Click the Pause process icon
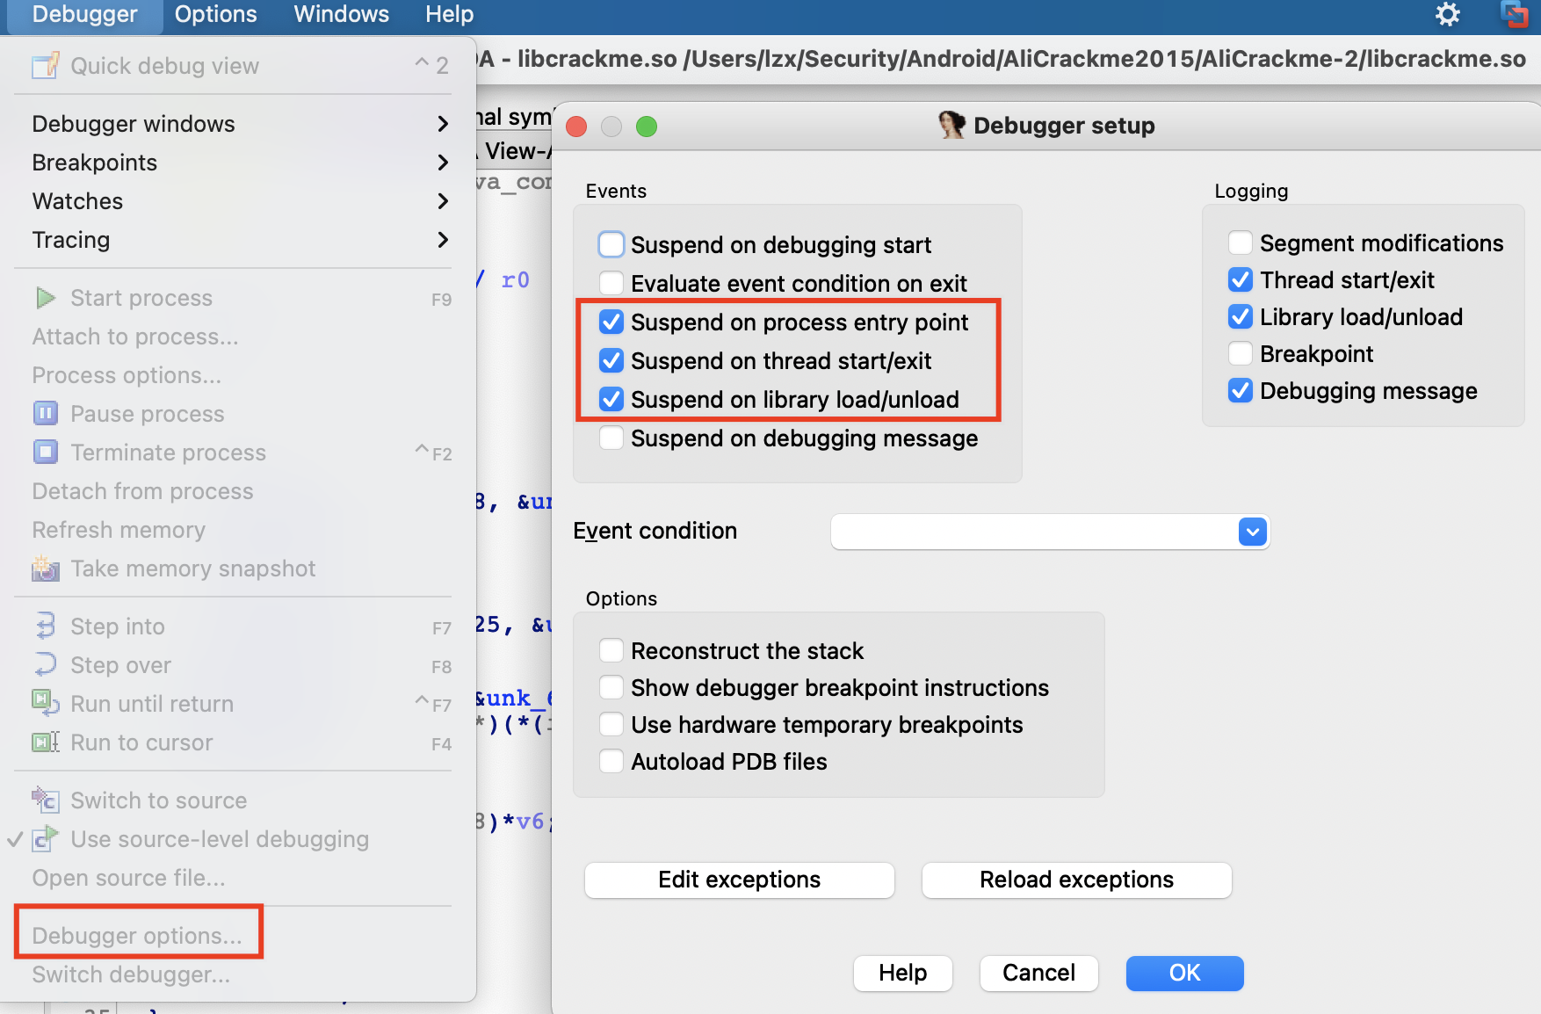1541x1014 pixels. point(46,413)
